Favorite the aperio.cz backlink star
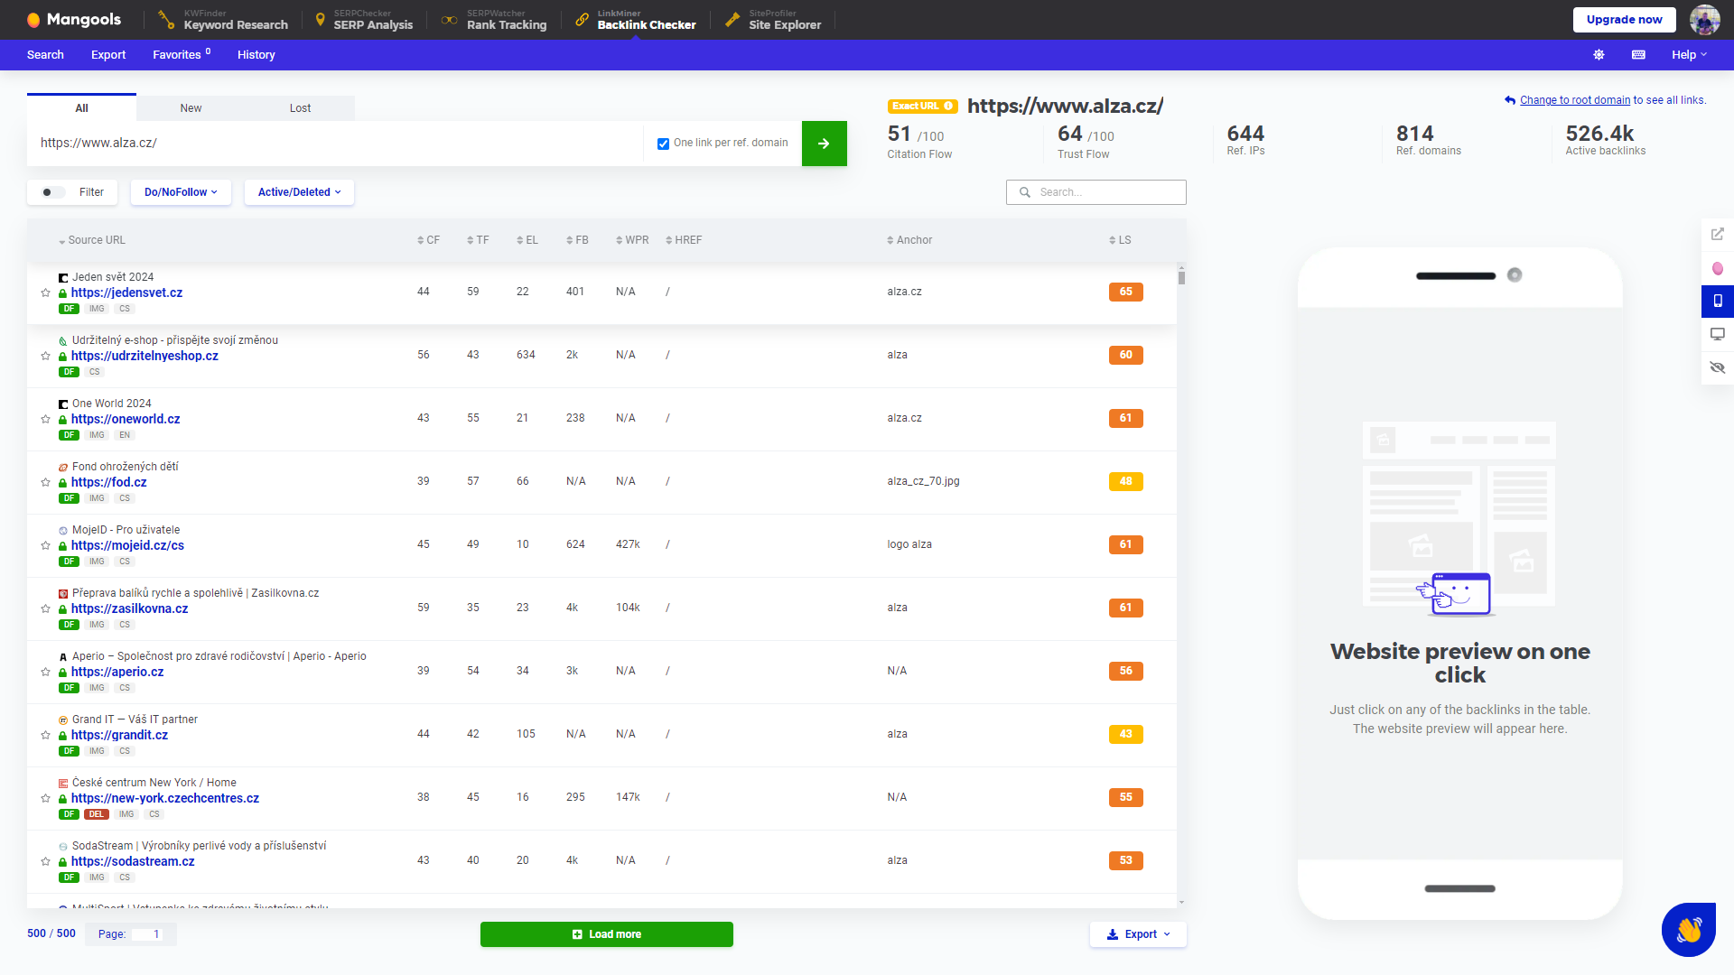The image size is (1734, 975). tap(45, 672)
